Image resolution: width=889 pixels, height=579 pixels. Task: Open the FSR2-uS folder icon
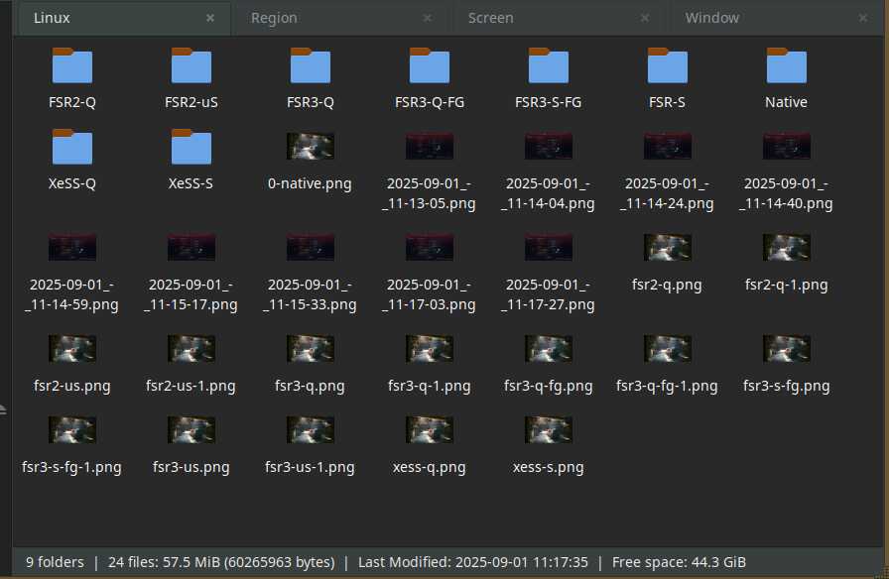191,65
